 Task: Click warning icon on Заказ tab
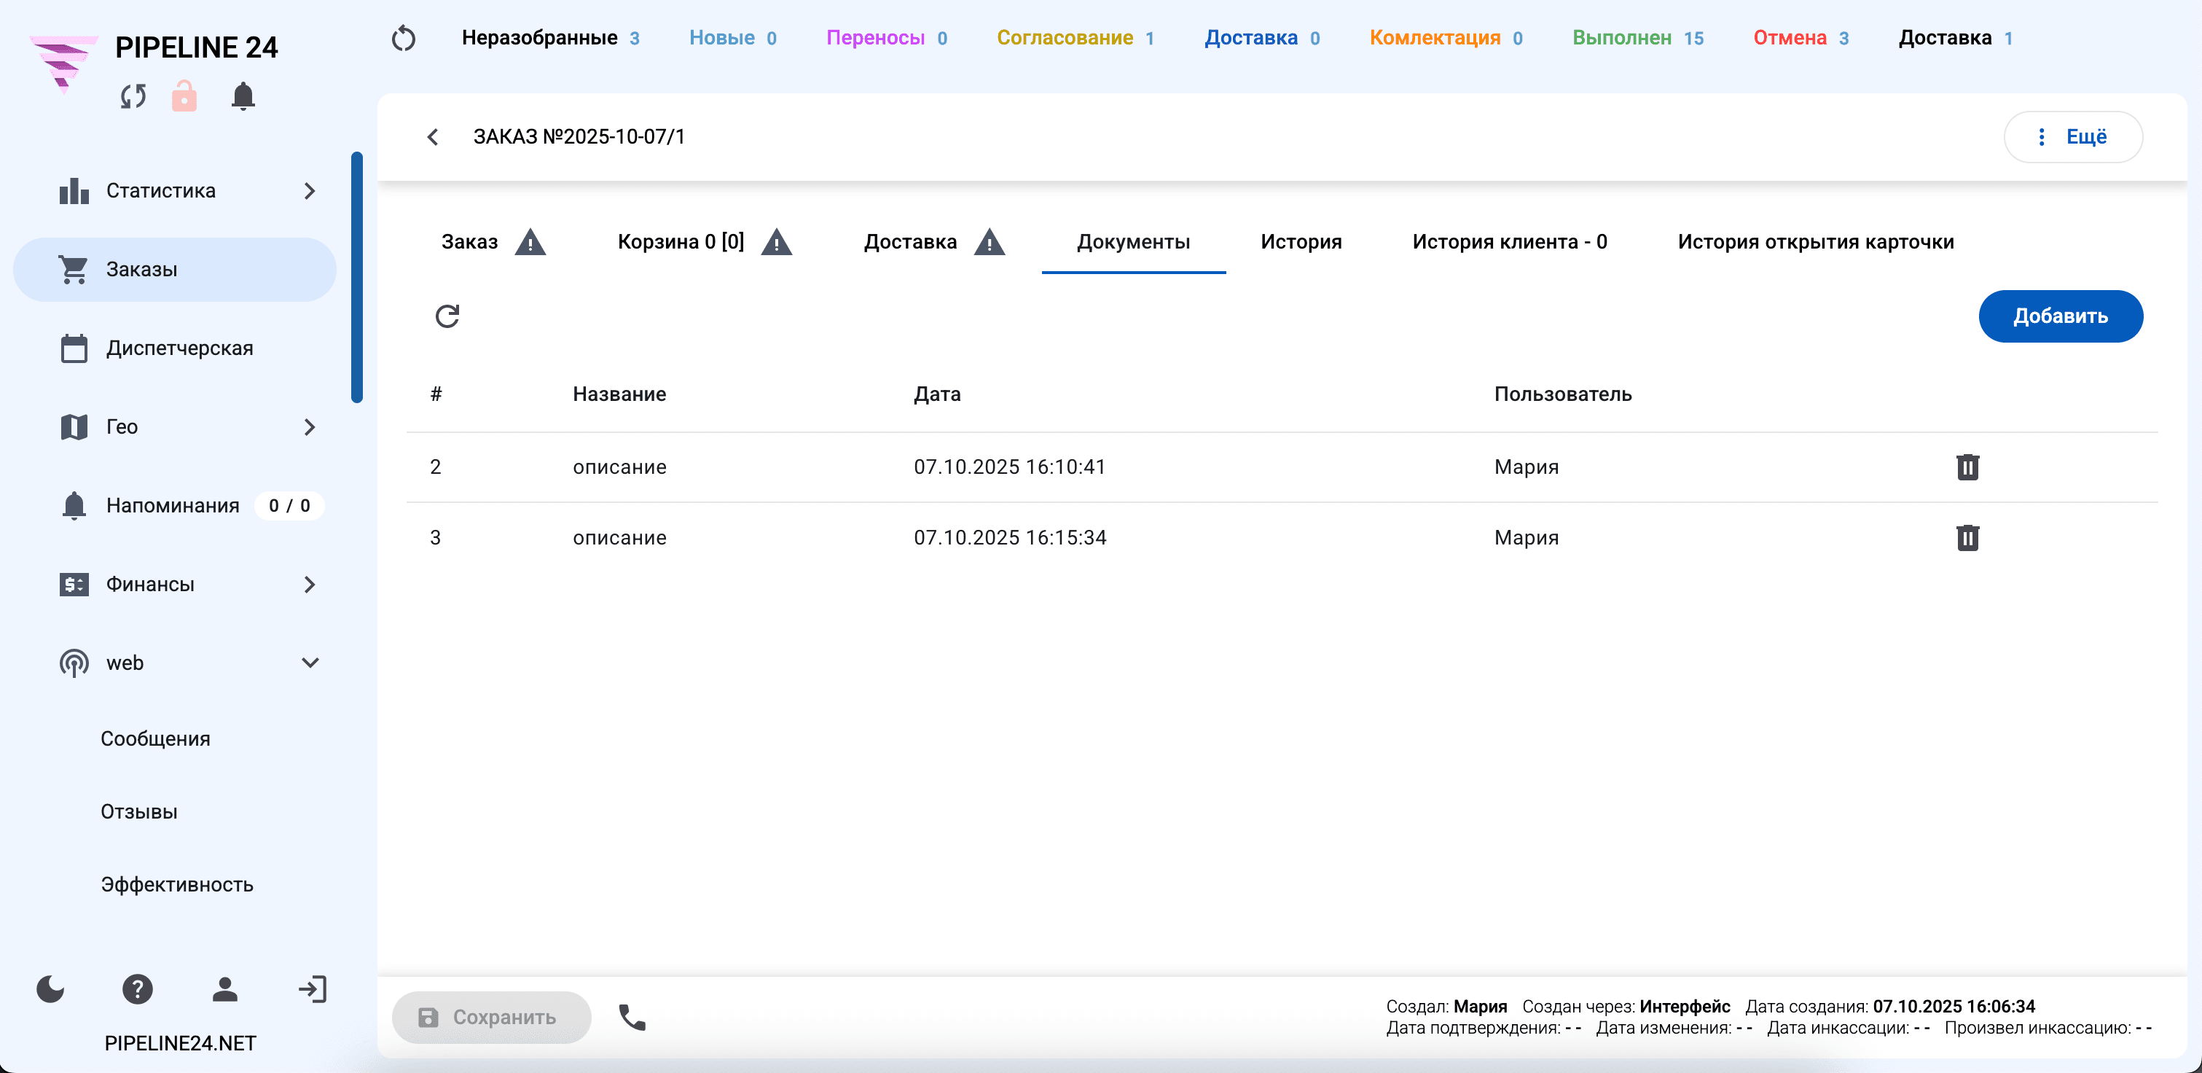pyautogui.click(x=530, y=243)
